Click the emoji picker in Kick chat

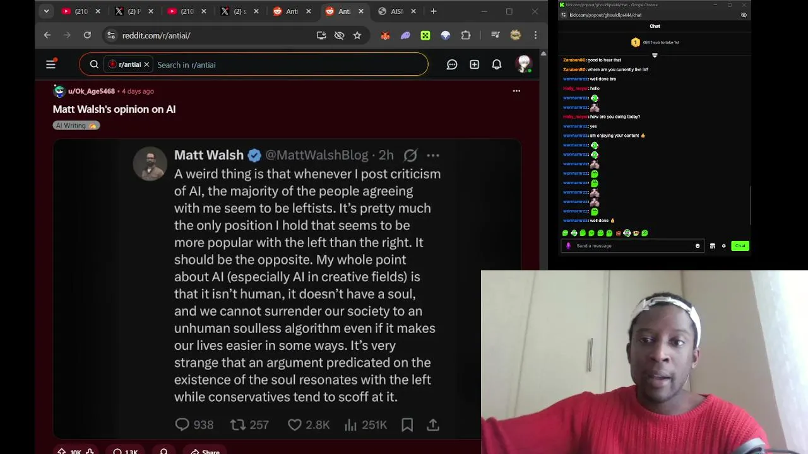698,246
